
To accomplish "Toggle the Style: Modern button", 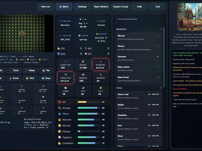I will [101, 7].
